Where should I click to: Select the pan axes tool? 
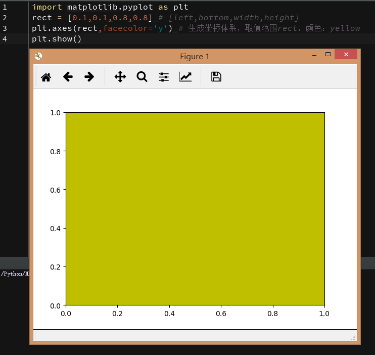[120, 77]
